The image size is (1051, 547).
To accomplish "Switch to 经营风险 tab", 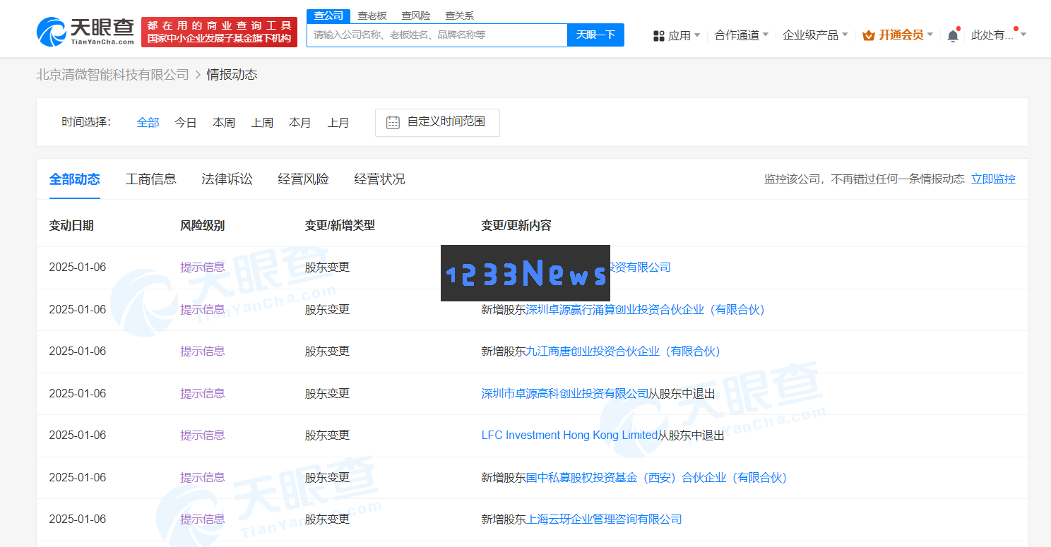I will 304,179.
